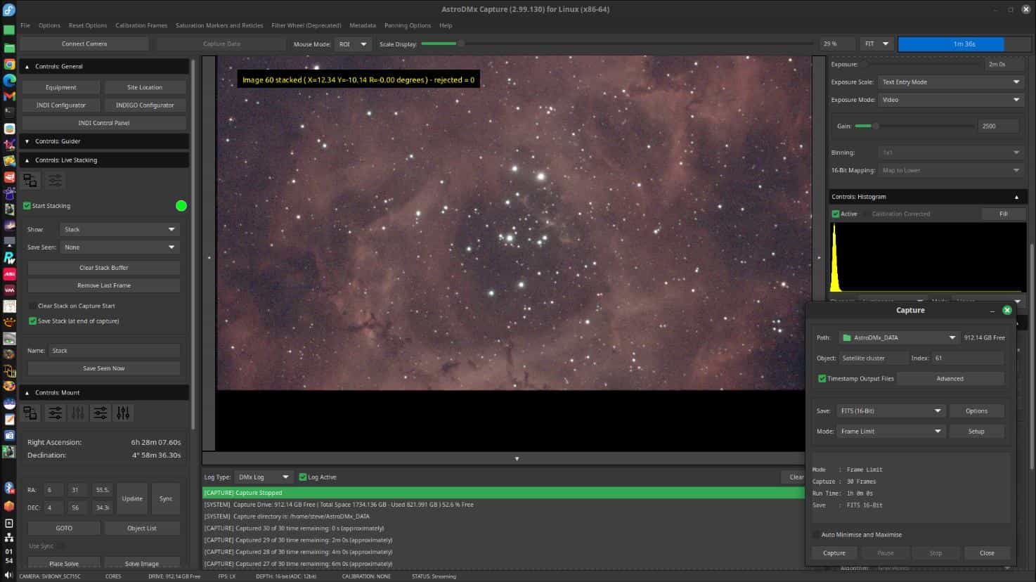Launch Gmail from the dock
This screenshot has height=582, width=1036.
9,96
